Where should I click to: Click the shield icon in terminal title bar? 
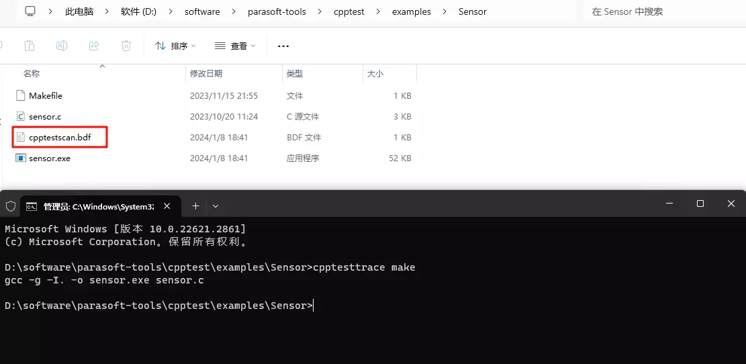pos(11,206)
